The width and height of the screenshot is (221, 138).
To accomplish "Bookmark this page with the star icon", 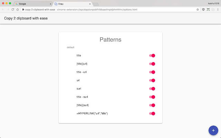I will [198, 10].
